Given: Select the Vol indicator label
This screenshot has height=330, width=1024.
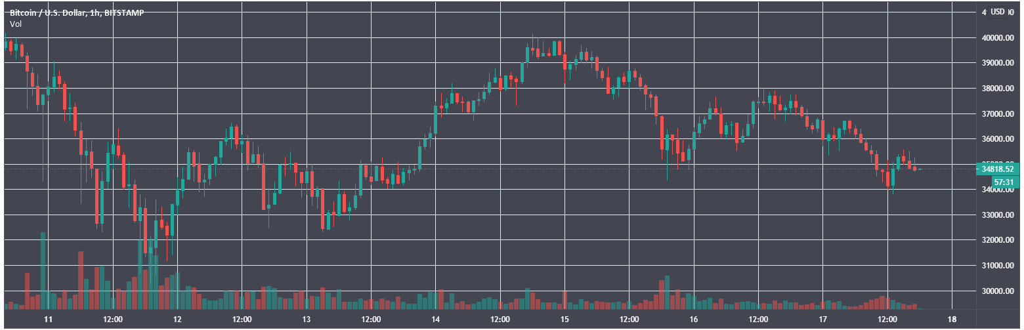Looking at the screenshot, I should click(x=15, y=24).
